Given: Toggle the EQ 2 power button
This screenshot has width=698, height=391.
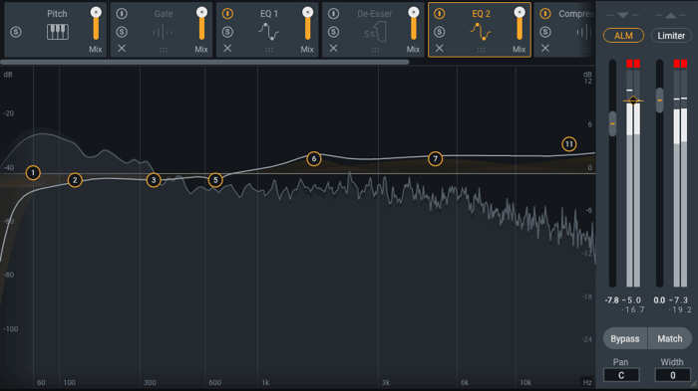Looking at the screenshot, I should [440, 14].
